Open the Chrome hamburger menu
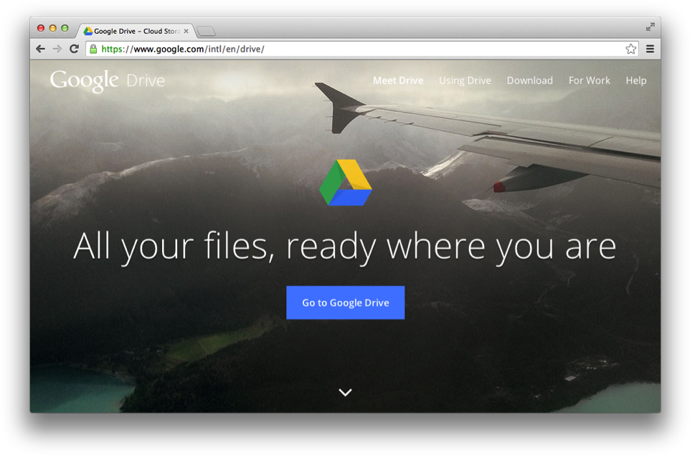The width and height of the screenshot is (690, 455). [650, 49]
